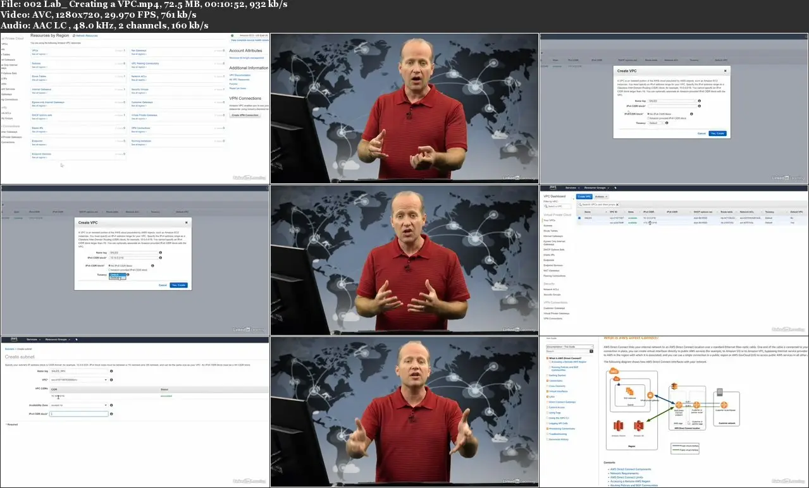Viewport: 809px width, 488px height.
Task: Choose Dedicated in the open Tenancy list
Action: pyautogui.click(x=116, y=278)
